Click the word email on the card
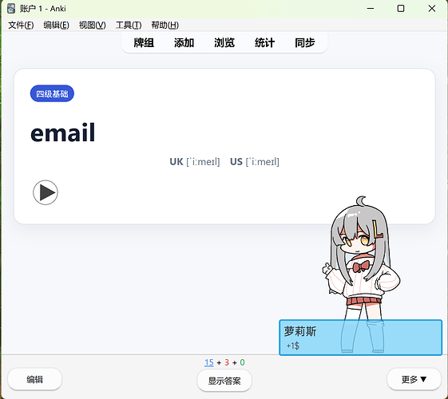Image resolution: width=448 pixels, height=399 pixels. tap(63, 132)
